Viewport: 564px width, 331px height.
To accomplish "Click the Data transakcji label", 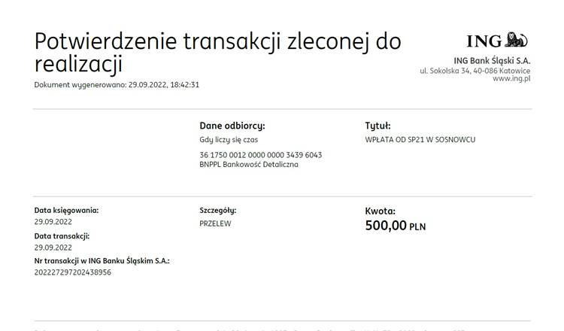I will click(62, 236).
